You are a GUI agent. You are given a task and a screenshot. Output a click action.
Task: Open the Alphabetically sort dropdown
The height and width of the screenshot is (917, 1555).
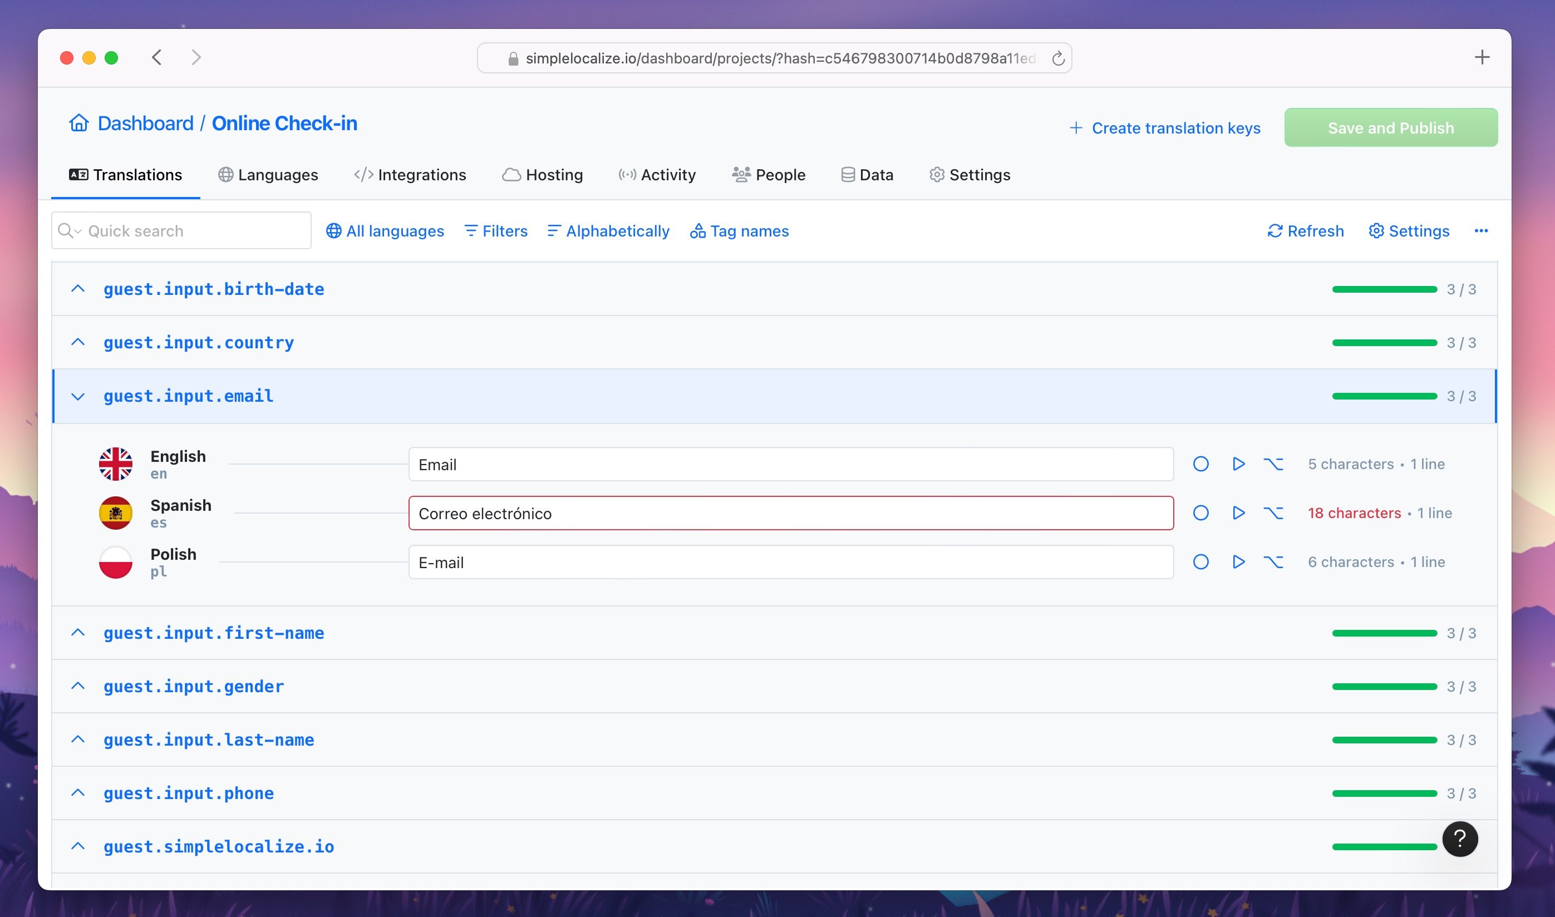click(608, 231)
